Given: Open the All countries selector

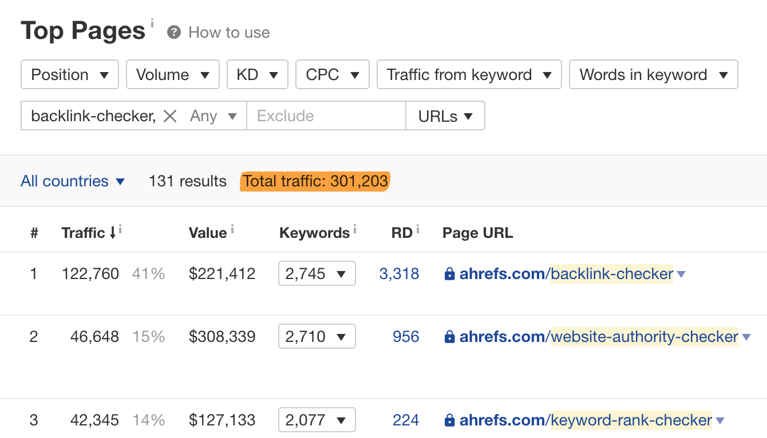Looking at the screenshot, I should click(73, 181).
